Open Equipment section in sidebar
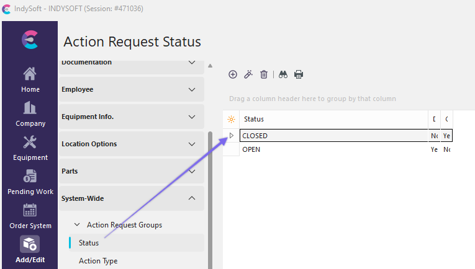This screenshot has height=269, width=475. click(30, 148)
